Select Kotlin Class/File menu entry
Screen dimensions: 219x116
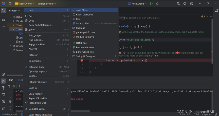(x=84, y=15)
